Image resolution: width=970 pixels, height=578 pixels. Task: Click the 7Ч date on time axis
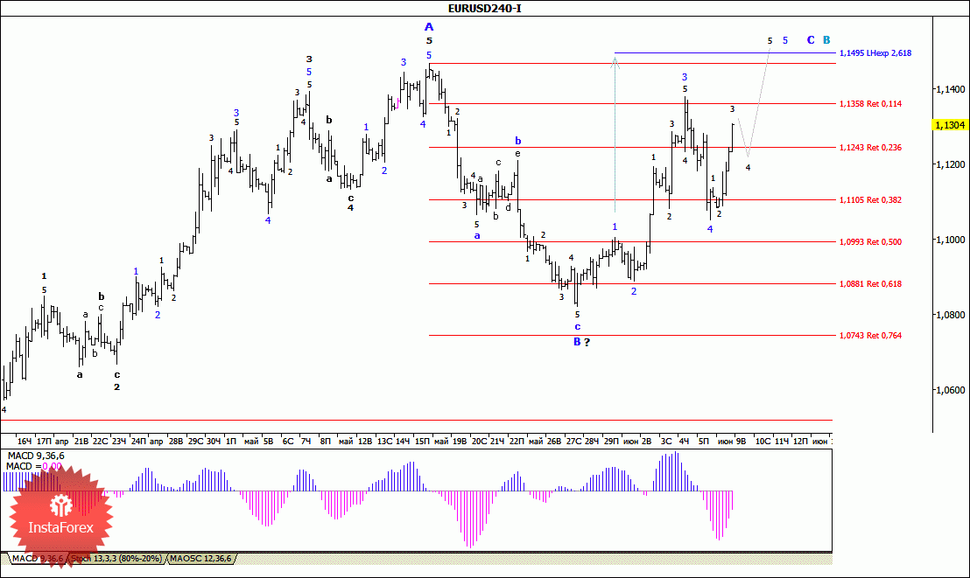(x=306, y=442)
